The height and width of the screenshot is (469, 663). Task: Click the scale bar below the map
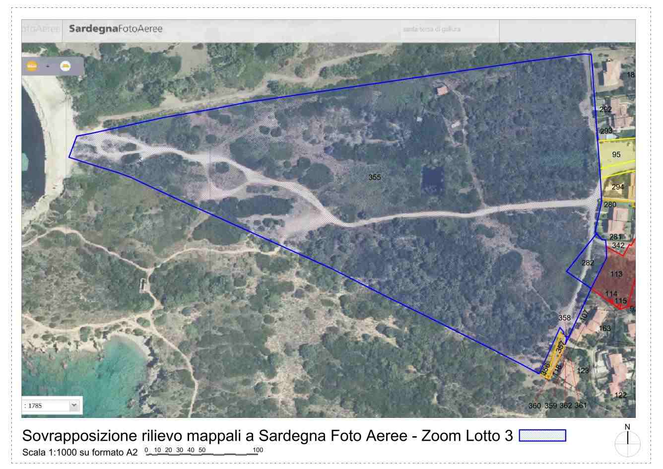point(203,451)
